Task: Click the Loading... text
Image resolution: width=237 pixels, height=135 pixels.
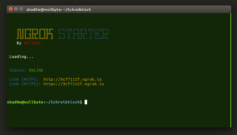Action: coord(21,57)
